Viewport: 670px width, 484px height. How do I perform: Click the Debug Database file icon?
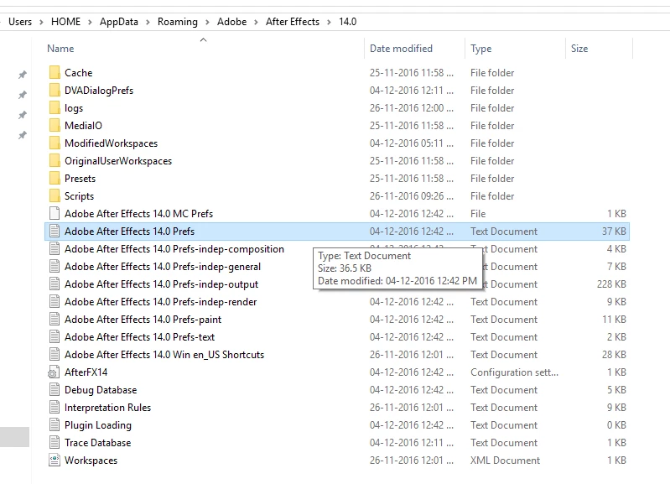[55, 389]
